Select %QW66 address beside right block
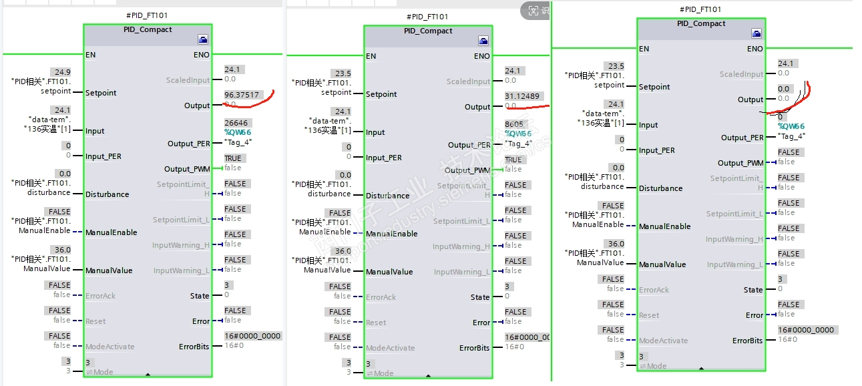The height and width of the screenshot is (386, 862). (x=791, y=126)
